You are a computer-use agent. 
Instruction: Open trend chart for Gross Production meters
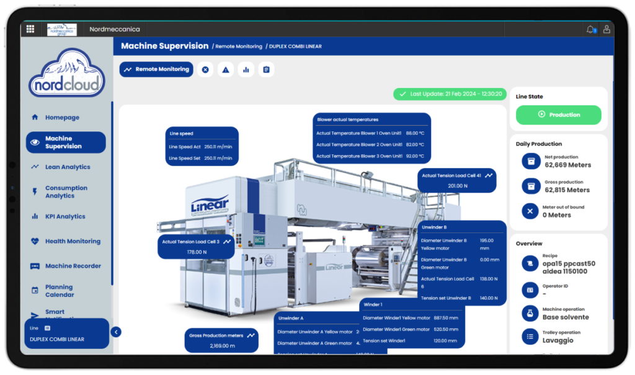pyautogui.click(x=251, y=335)
